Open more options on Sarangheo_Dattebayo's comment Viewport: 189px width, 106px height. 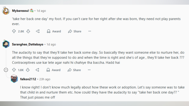(89, 70)
